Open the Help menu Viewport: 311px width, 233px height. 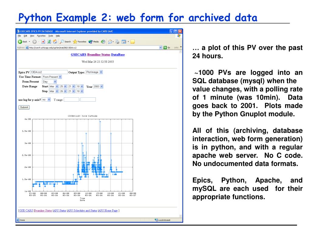pyautogui.click(x=58, y=36)
